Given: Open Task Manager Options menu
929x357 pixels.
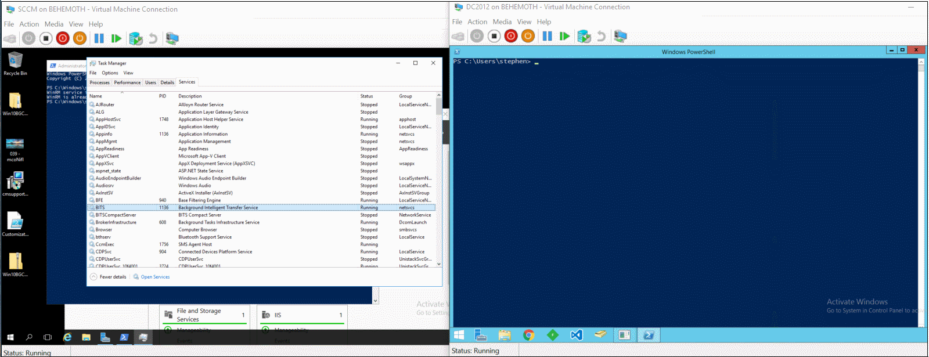Looking at the screenshot, I should tap(110, 73).
